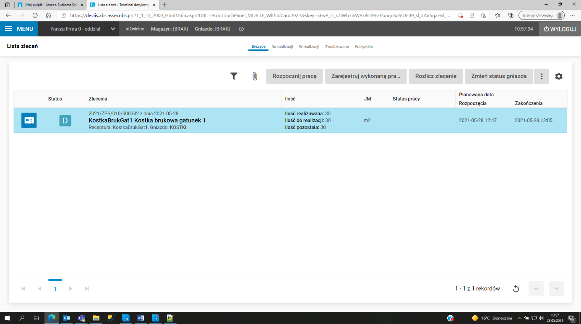Click the D status badge in the order row
This screenshot has width=581, height=324.
click(65, 121)
